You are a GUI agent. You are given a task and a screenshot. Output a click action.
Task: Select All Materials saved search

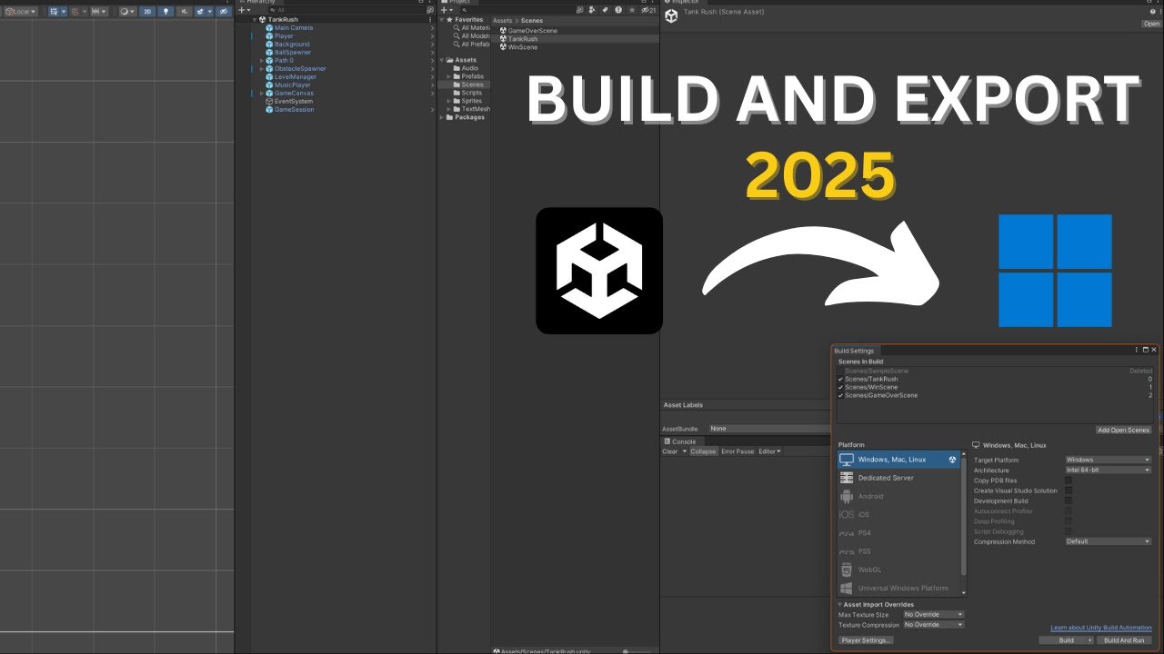pyautogui.click(x=473, y=27)
